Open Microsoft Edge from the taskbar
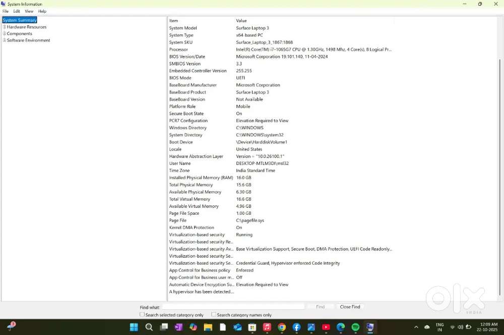Screen dimensions: 504x335 [x=341, y=327]
